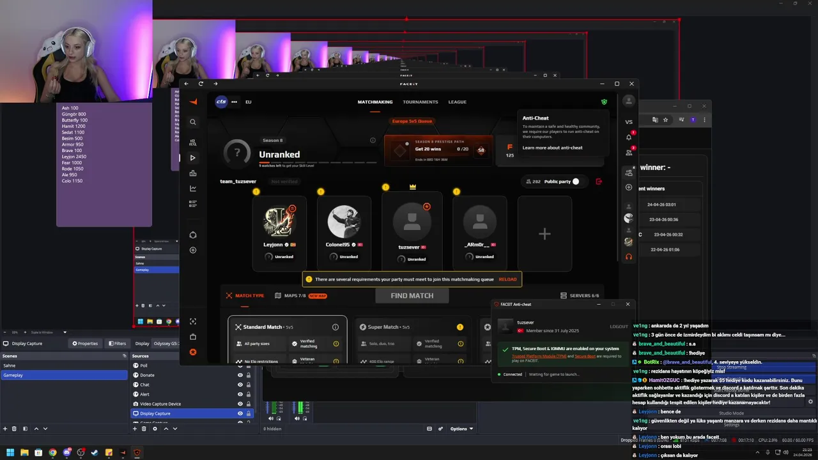Click the green anti-cheat shield icon
The width and height of the screenshot is (818, 460).
pos(604,102)
